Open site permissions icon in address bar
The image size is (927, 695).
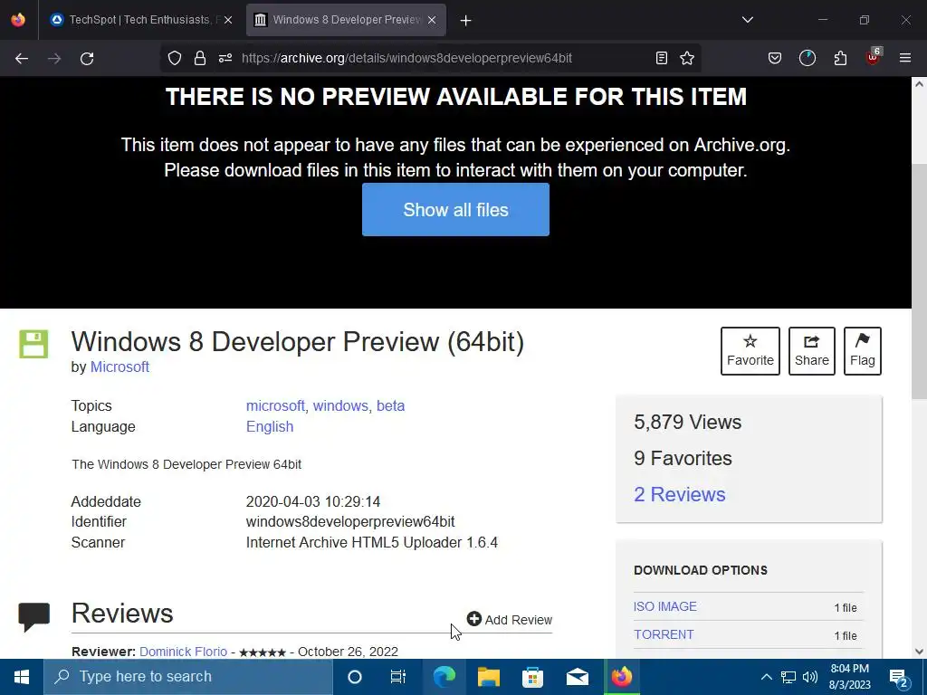(x=225, y=58)
